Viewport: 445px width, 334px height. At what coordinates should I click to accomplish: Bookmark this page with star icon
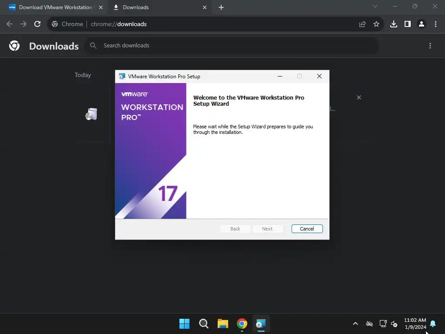pos(376,24)
